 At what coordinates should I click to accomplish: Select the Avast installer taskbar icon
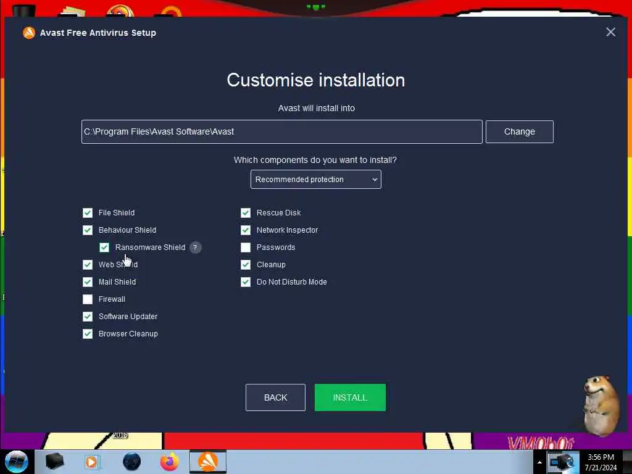pyautogui.click(x=208, y=462)
